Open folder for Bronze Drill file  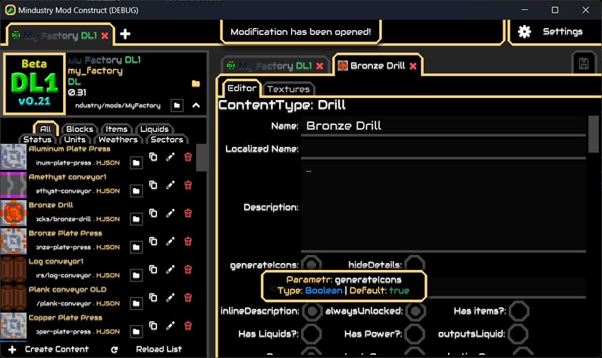(136, 219)
